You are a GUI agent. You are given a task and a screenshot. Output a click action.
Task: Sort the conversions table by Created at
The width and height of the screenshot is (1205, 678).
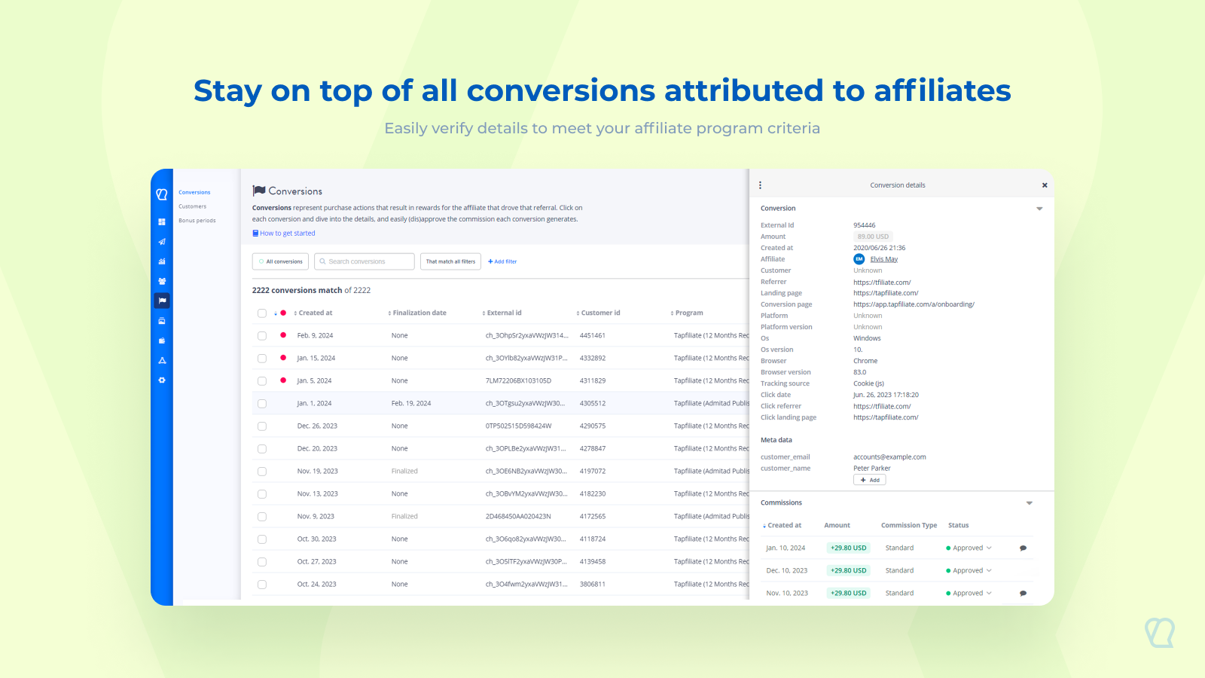click(x=313, y=313)
